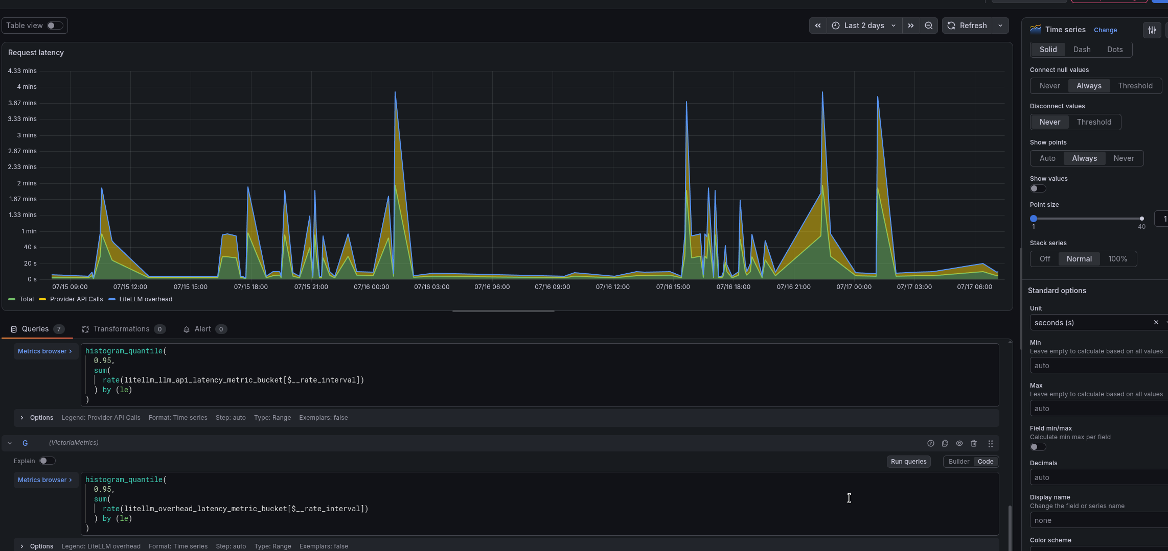Screen dimensions: 1168x551
Task: Click the Display name input field
Action: (x=1099, y=520)
